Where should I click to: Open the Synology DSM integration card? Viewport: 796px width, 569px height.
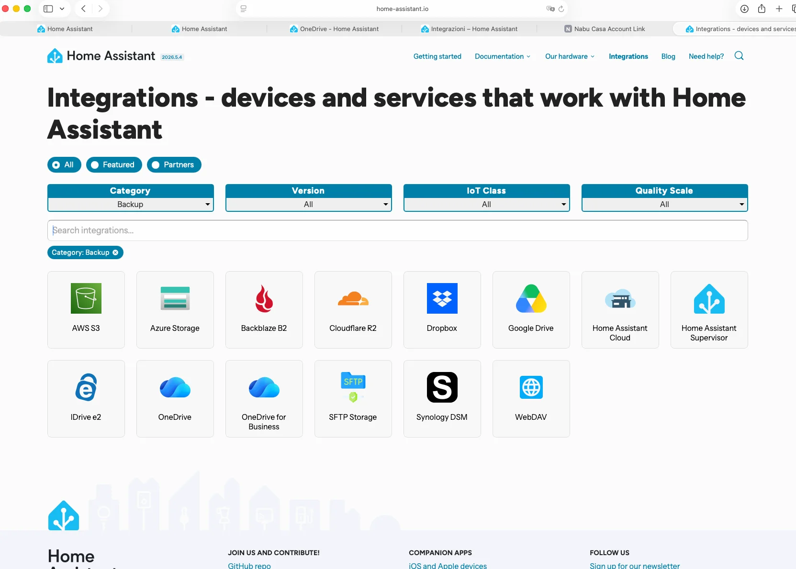pos(442,399)
